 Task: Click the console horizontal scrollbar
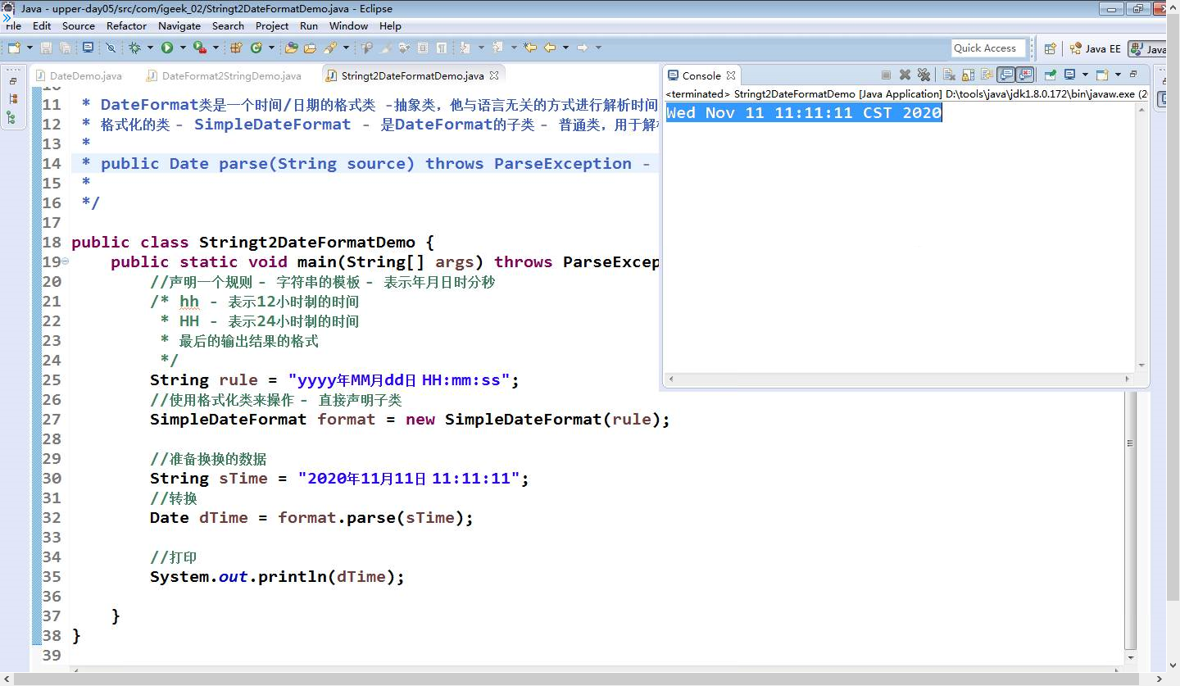tap(899, 379)
